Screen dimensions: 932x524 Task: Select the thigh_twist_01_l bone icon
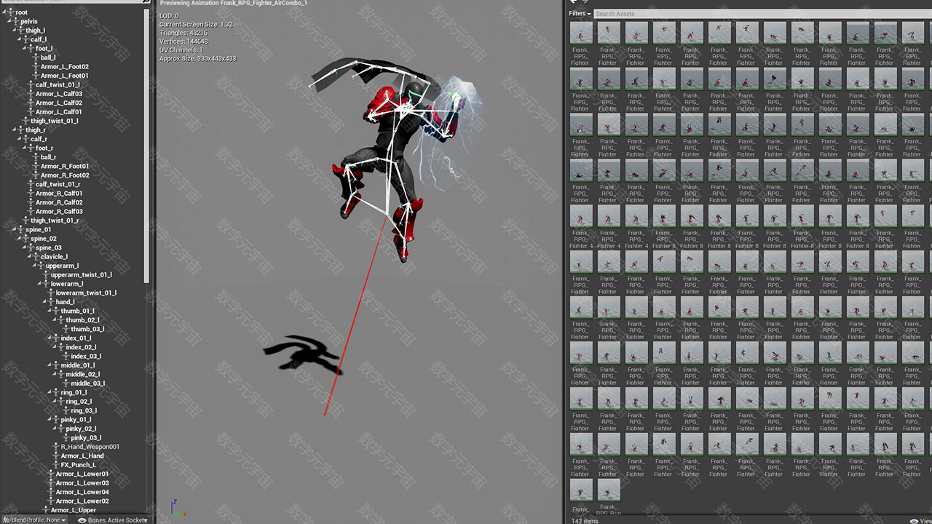pos(25,121)
